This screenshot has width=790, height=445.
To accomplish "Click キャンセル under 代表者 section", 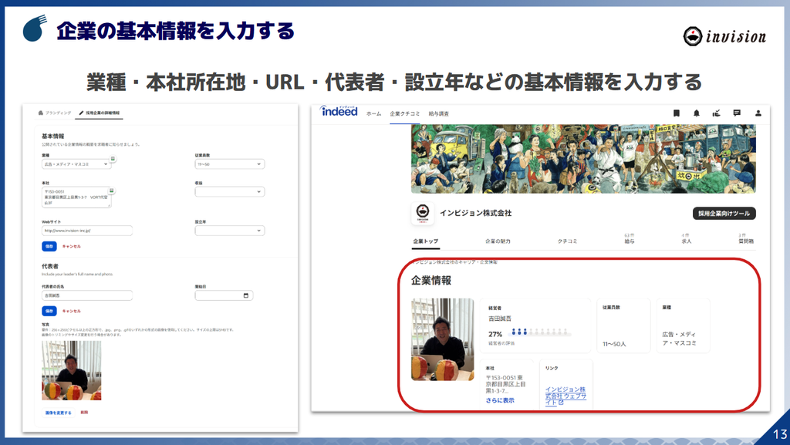I will pyautogui.click(x=71, y=311).
